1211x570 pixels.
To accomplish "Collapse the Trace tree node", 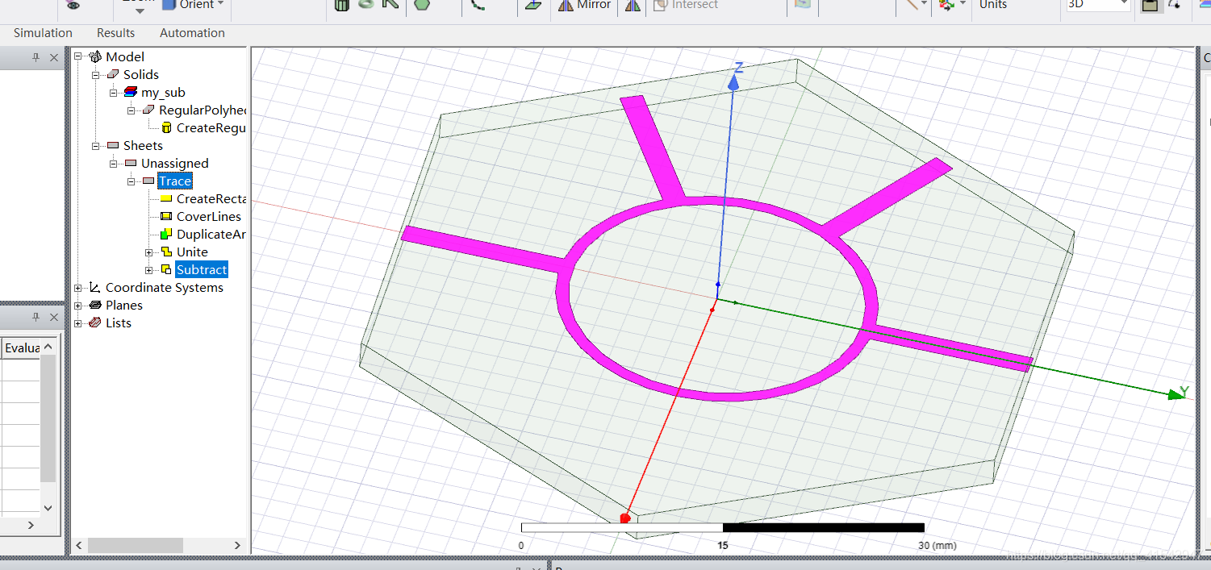I will [x=132, y=181].
